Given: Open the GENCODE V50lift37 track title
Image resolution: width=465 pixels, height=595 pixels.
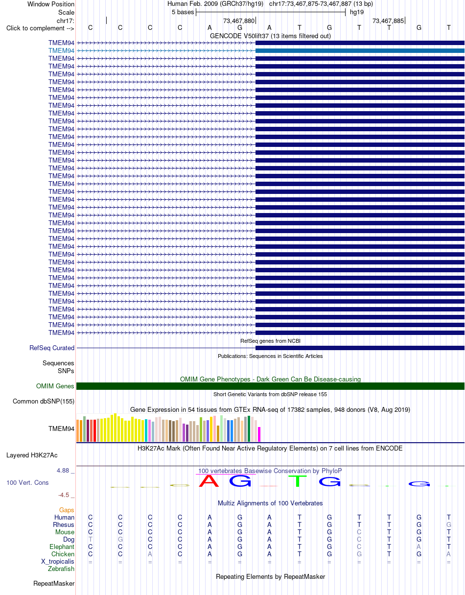Looking at the screenshot, I should (x=270, y=36).
